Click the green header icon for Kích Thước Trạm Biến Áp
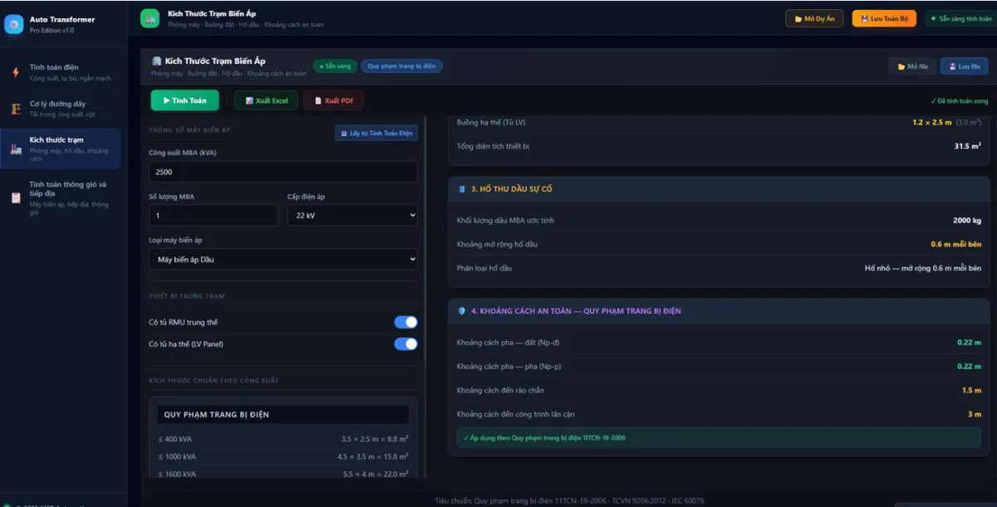Image resolution: width=997 pixels, height=507 pixels. 150,18
